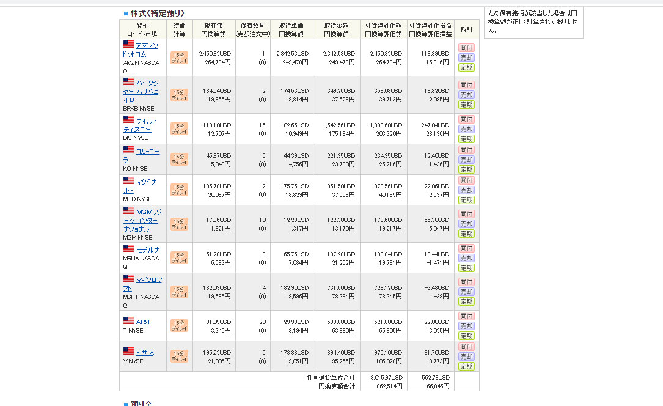Select the 株式(特定預り) section heading
Image resolution: width=663 pixels, height=406 pixels.
click(157, 13)
